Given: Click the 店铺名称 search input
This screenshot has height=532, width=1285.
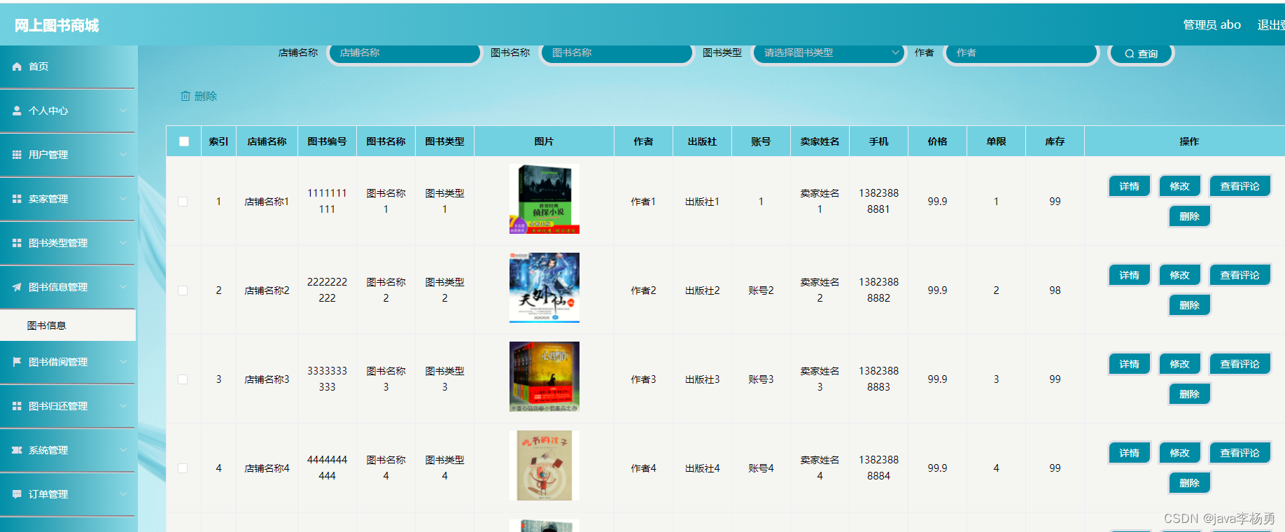Looking at the screenshot, I should (x=405, y=53).
